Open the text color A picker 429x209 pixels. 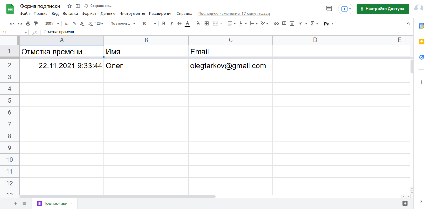[x=187, y=24]
